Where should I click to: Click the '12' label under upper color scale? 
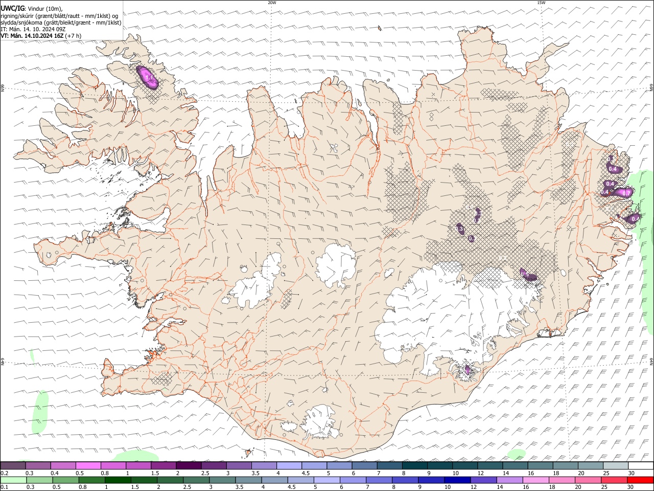[481, 473]
